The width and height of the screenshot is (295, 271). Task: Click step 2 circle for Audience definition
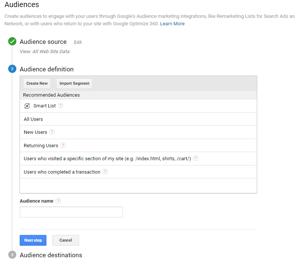12,69
